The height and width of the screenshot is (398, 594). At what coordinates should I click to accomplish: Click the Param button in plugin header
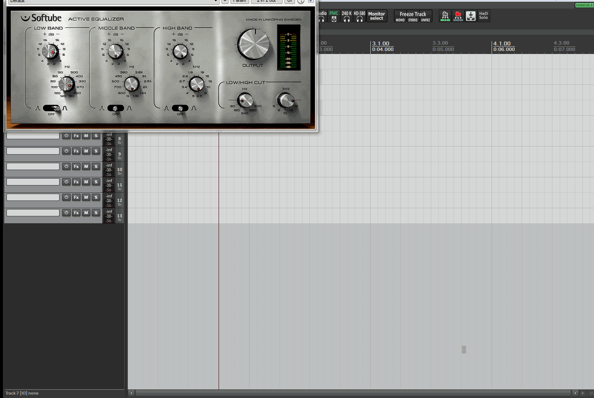240,1
